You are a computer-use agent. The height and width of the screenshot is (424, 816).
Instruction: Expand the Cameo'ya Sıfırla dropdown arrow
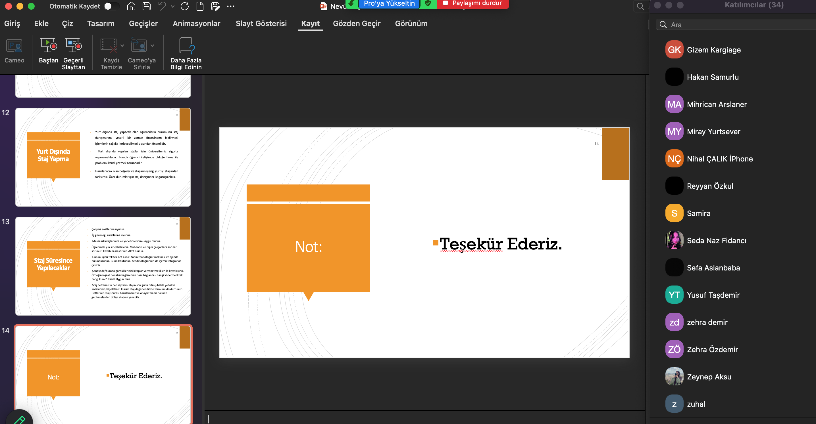click(x=152, y=46)
